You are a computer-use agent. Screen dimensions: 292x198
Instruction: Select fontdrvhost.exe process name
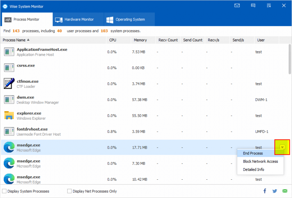pyautogui.click(x=32, y=129)
